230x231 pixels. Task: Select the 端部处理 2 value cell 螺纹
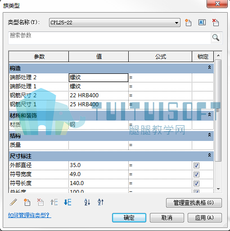click(99, 77)
